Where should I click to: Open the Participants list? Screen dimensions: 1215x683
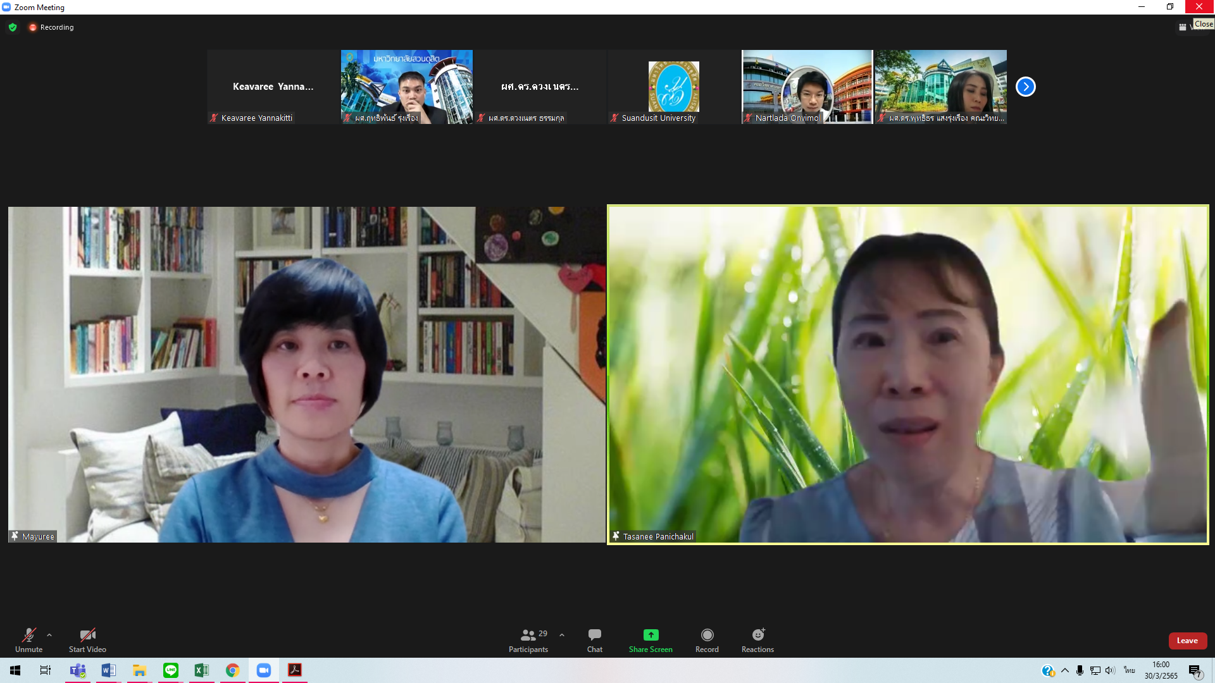point(528,639)
